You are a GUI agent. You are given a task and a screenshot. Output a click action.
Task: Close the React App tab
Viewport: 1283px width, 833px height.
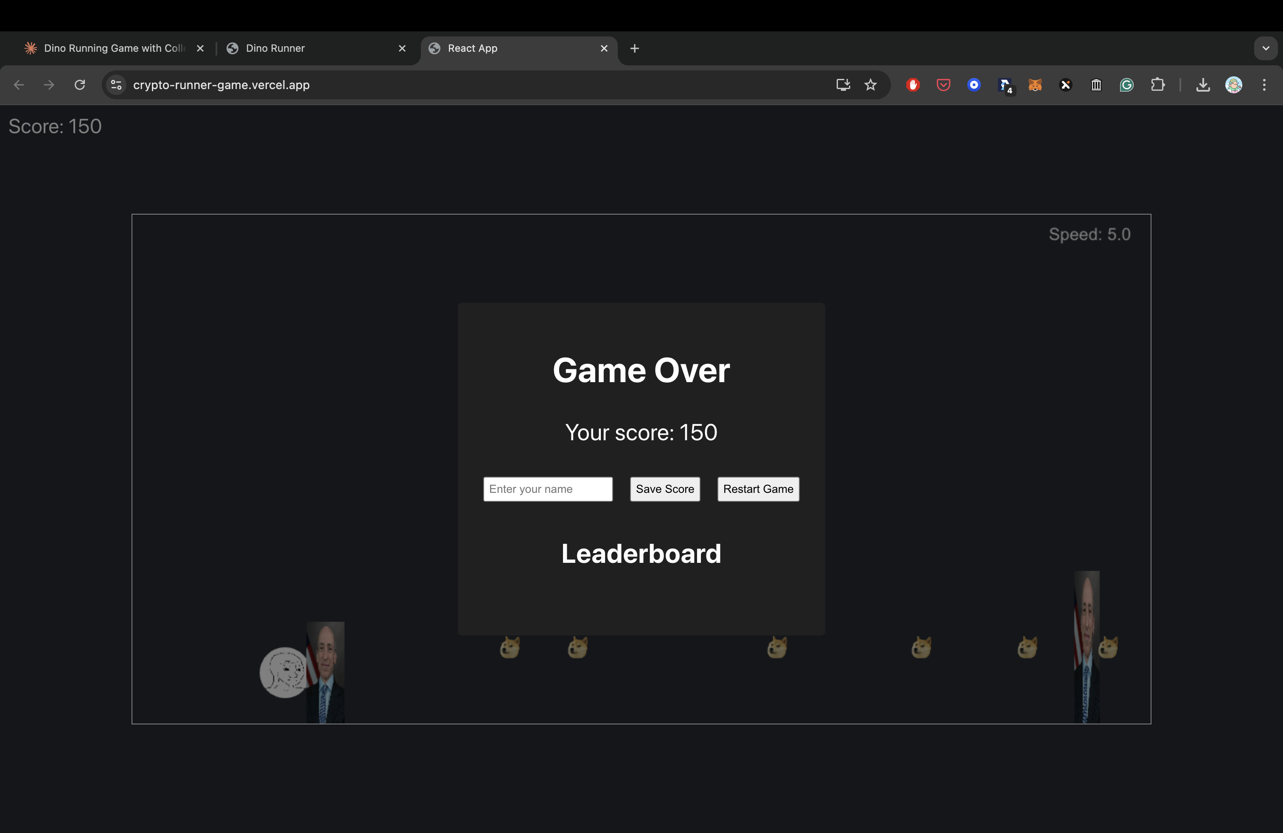point(604,48)
